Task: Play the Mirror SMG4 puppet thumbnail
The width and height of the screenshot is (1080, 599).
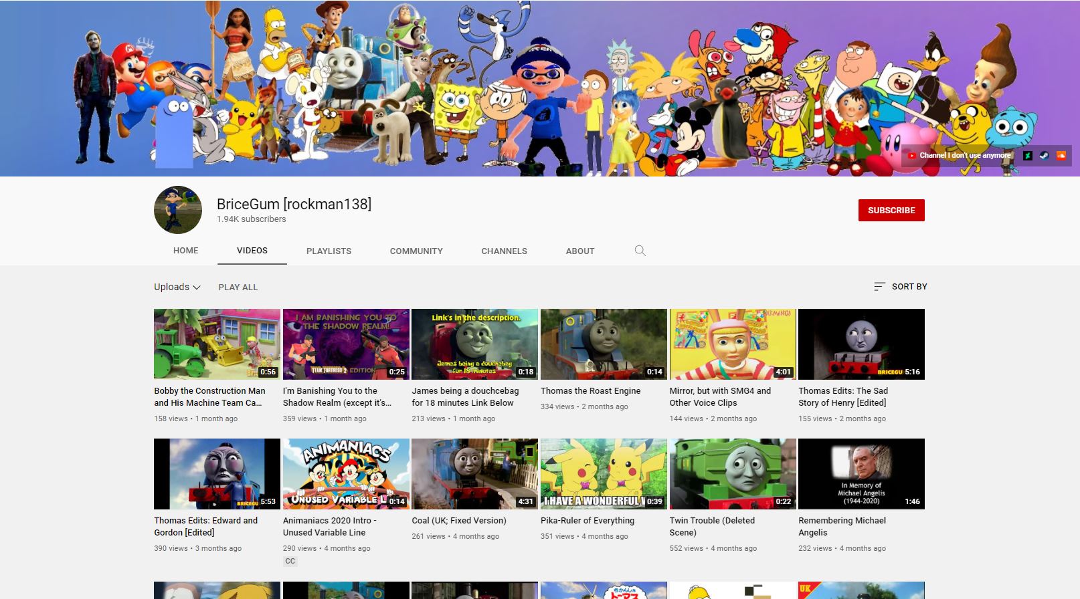Action: coord(733,344)
